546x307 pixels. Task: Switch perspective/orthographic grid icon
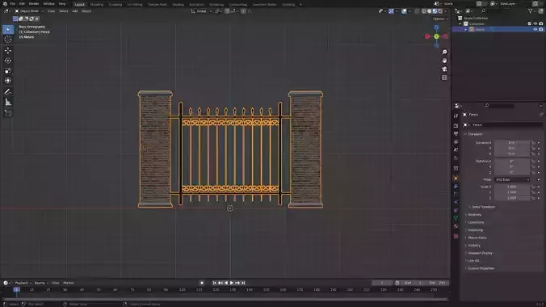click(444, 78)
